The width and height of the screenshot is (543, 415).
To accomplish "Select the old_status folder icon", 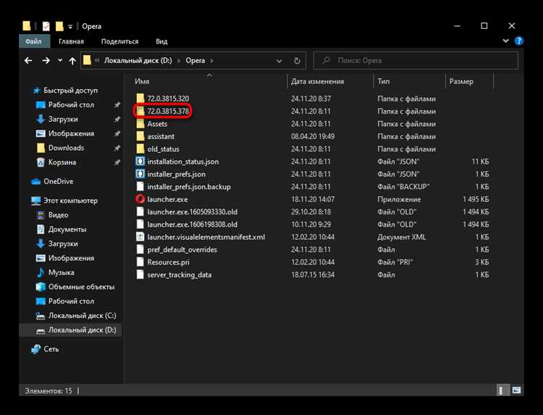I will 140,149.
